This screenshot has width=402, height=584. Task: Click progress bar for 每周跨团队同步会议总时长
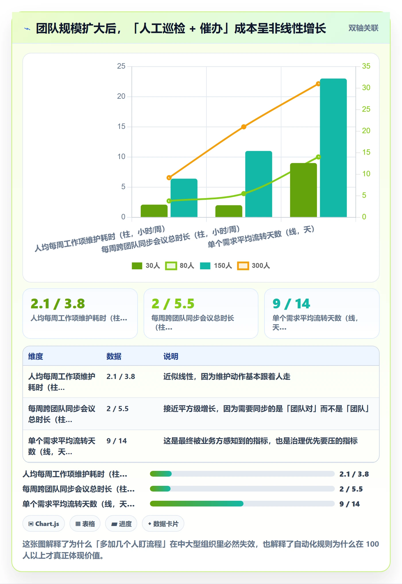coord(242,489)
